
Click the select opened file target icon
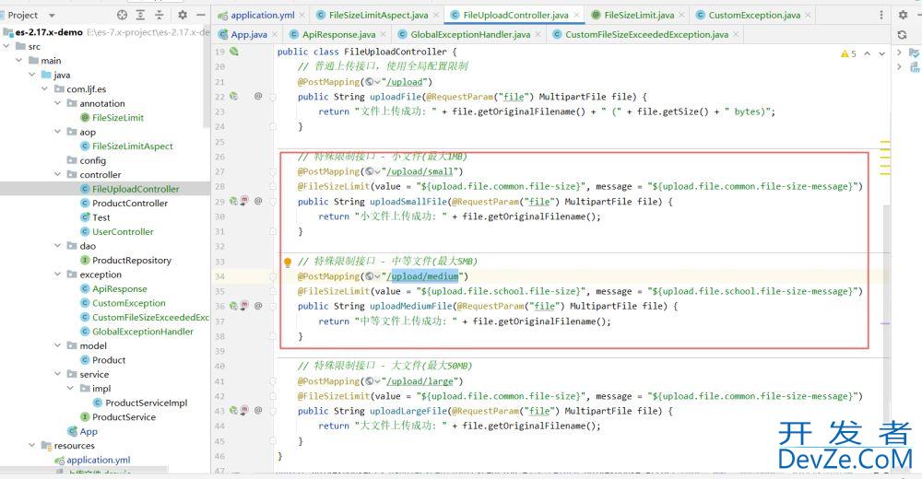122,15
